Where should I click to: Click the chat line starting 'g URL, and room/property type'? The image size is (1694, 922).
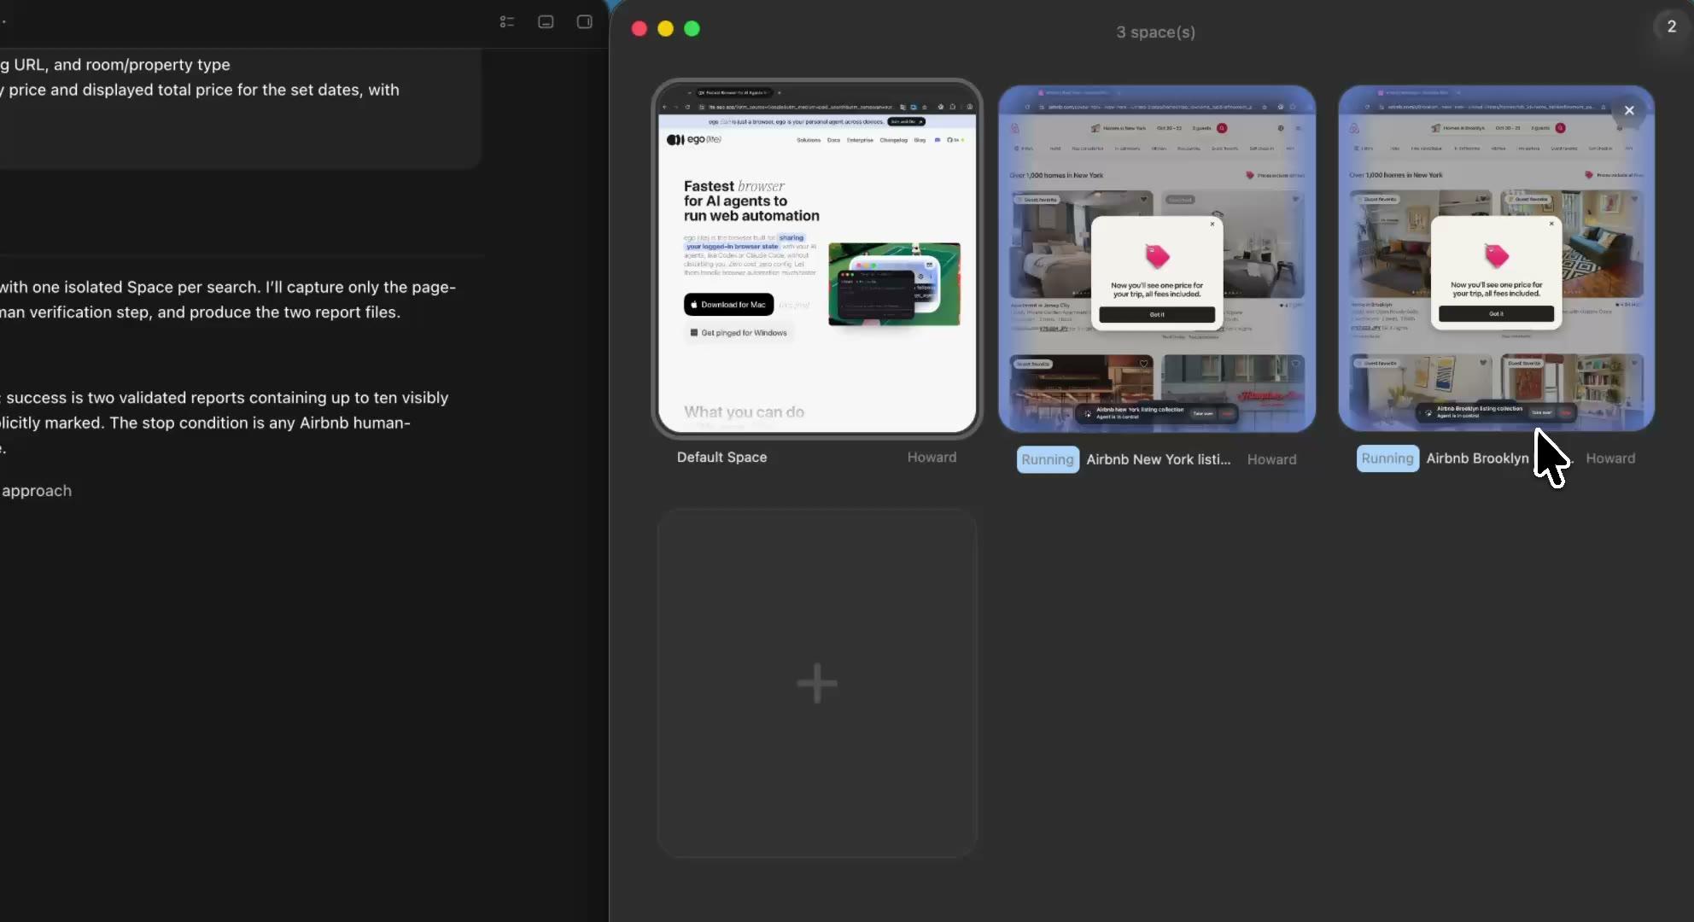[115, 64]
